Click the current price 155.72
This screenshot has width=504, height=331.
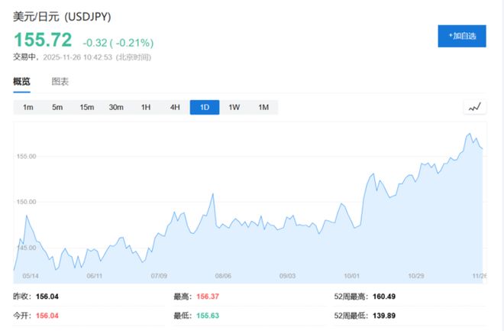coord(42,39)
